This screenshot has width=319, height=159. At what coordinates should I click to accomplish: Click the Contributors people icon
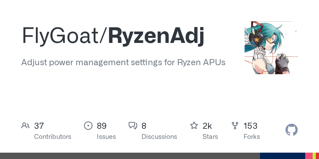26,126
